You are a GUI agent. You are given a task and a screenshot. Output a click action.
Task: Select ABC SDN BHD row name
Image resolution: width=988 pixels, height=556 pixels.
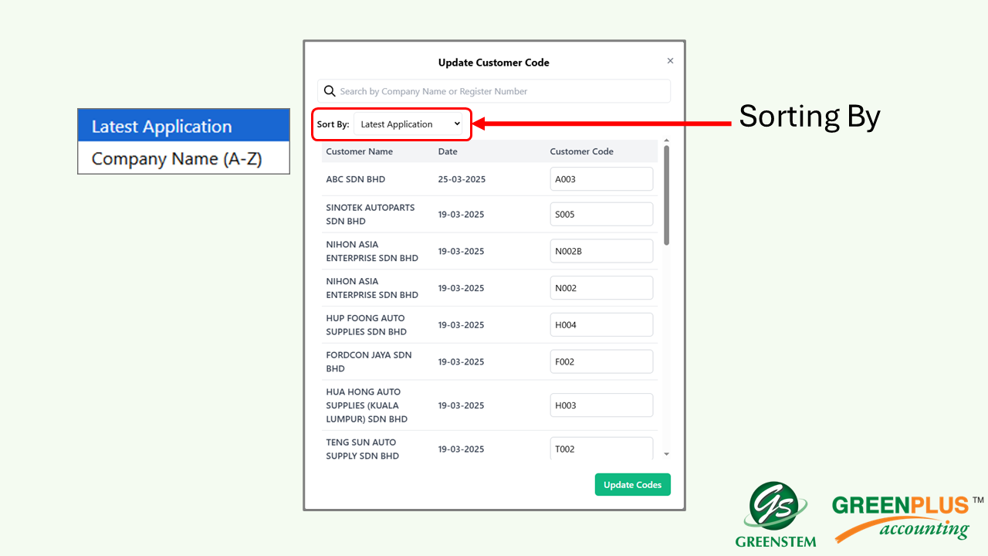pos(355,179)
